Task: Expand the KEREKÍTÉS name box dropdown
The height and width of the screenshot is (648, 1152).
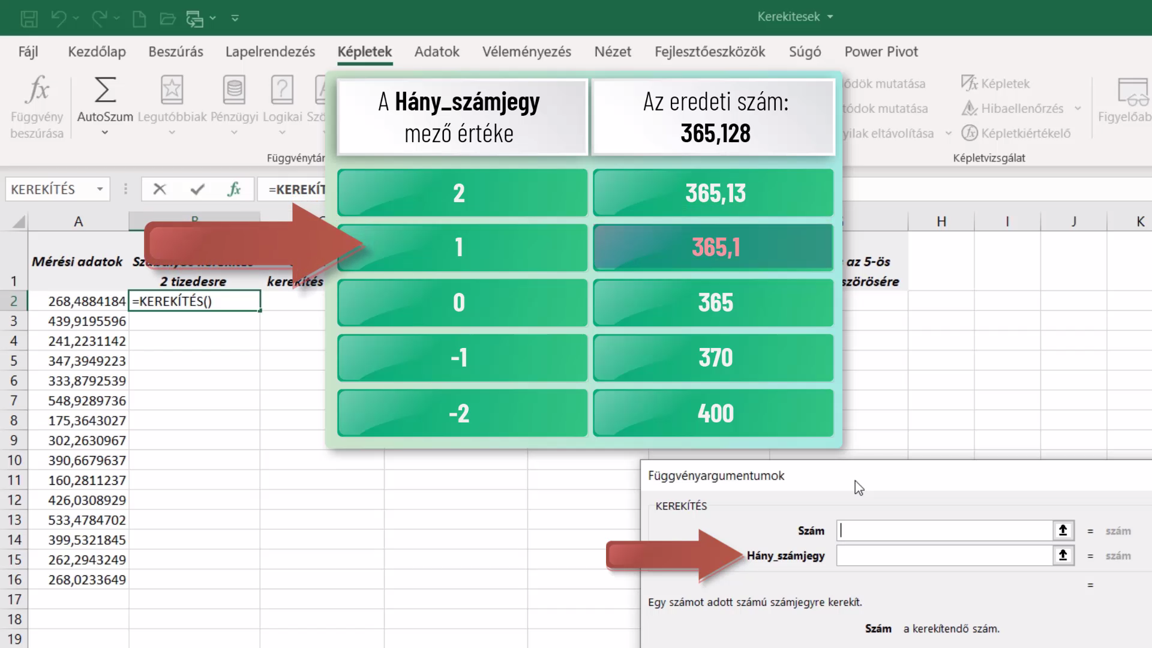Action: click(100, 190)
